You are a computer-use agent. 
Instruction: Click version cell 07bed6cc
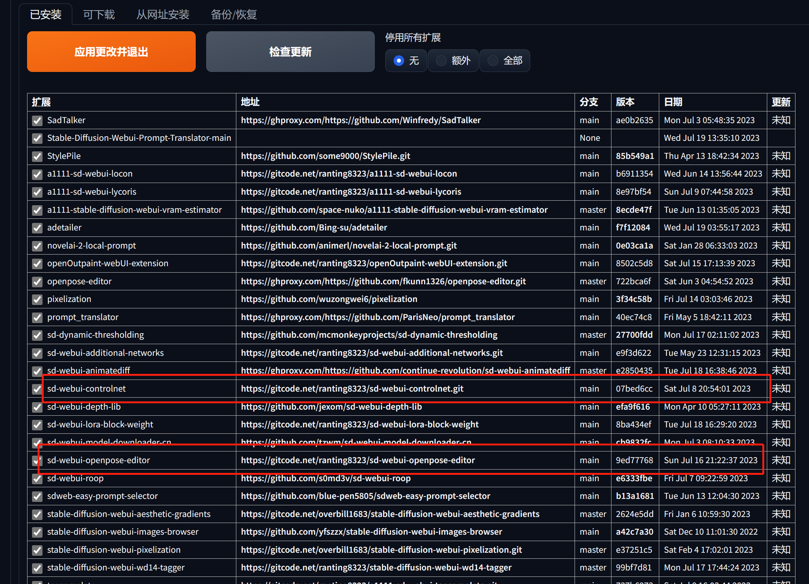tap(634, 389)
